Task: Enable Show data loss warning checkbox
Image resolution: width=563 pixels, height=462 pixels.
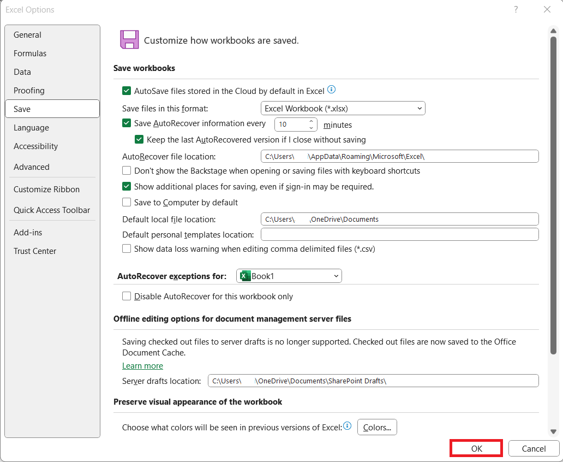Action: pyautogui.click(x=127, y=249)
